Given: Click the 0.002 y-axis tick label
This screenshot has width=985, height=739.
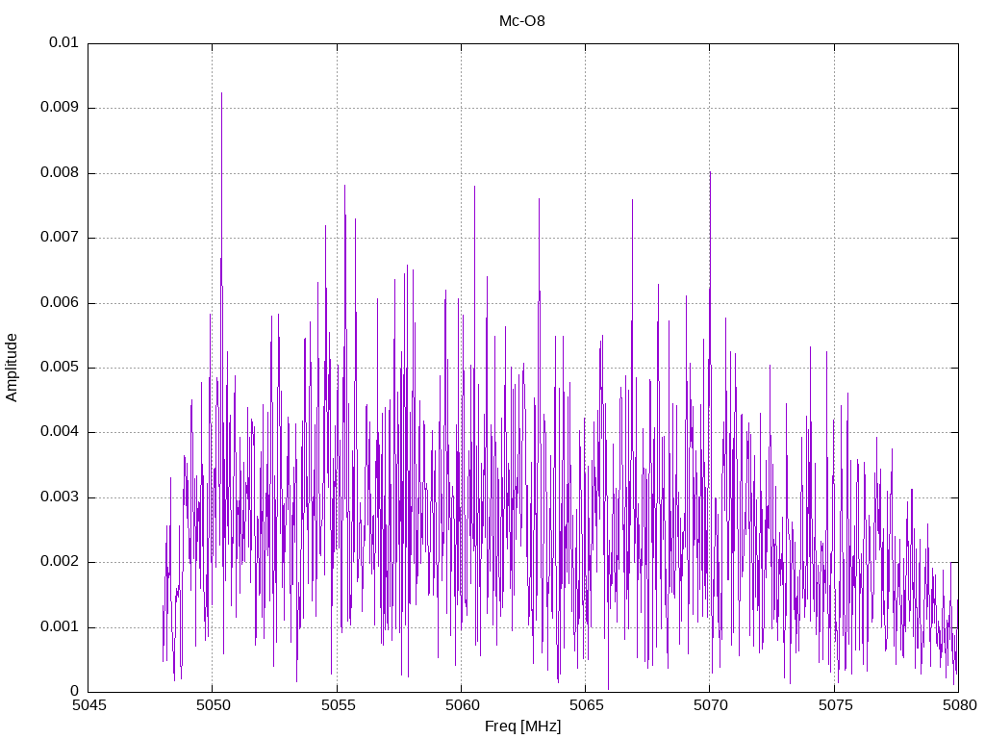Looking at the screenshot, I should tap(60, 562).
